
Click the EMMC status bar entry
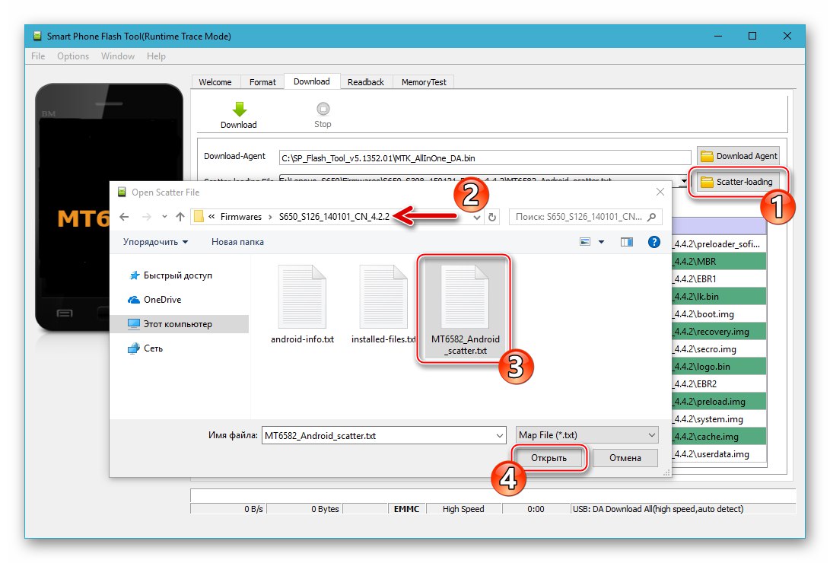pos(406,509)
